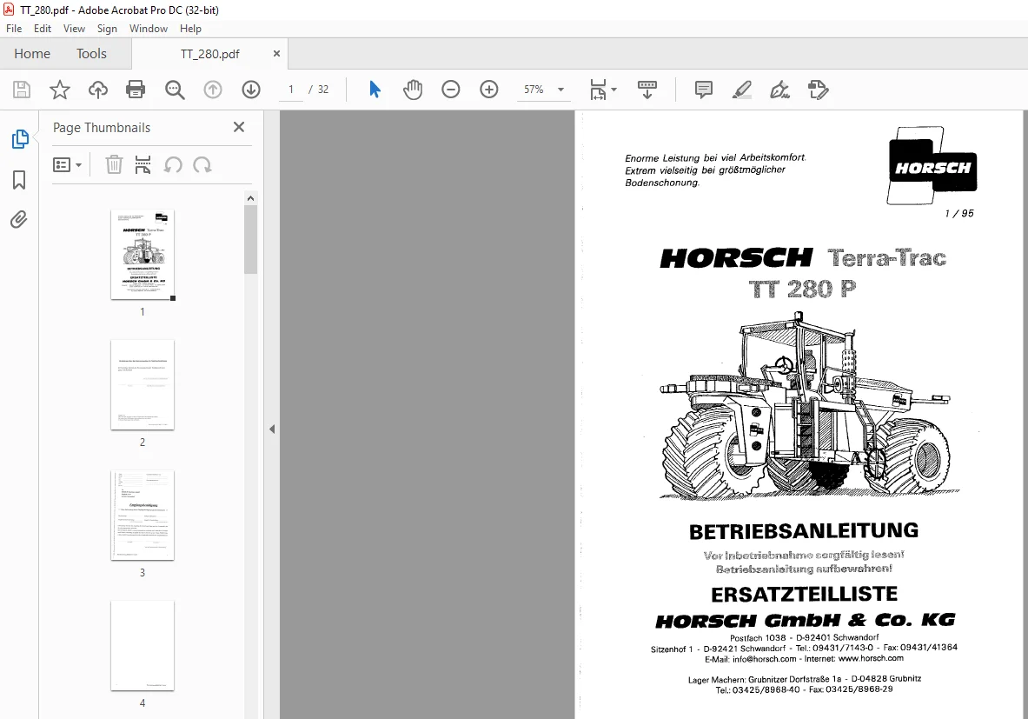Click the Page Thumbnails panel title
This screenshot has width=1028, height=719.
coord(102,127)
